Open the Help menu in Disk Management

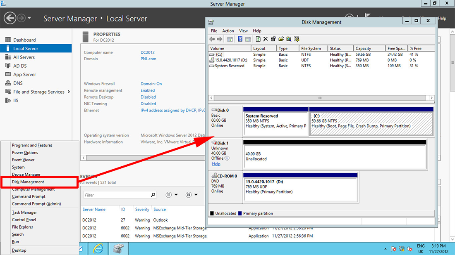[x=257, y=31]
